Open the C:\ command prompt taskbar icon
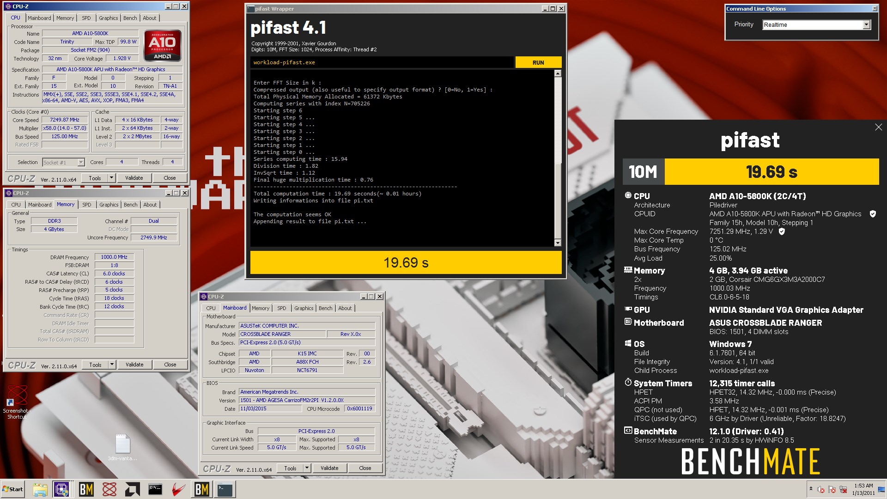The image size is (887, 499). 155,489
